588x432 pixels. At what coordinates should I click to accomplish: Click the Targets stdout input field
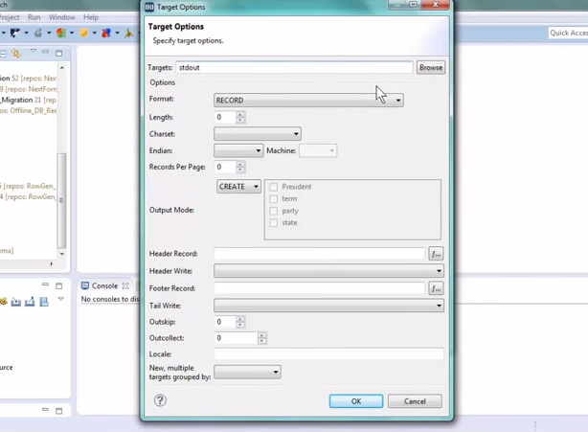294,67
